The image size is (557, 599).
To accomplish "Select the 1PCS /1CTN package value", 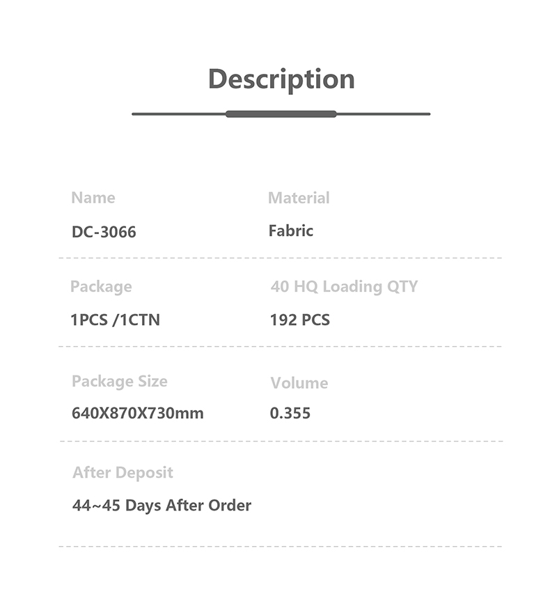I will click(115, 320).
